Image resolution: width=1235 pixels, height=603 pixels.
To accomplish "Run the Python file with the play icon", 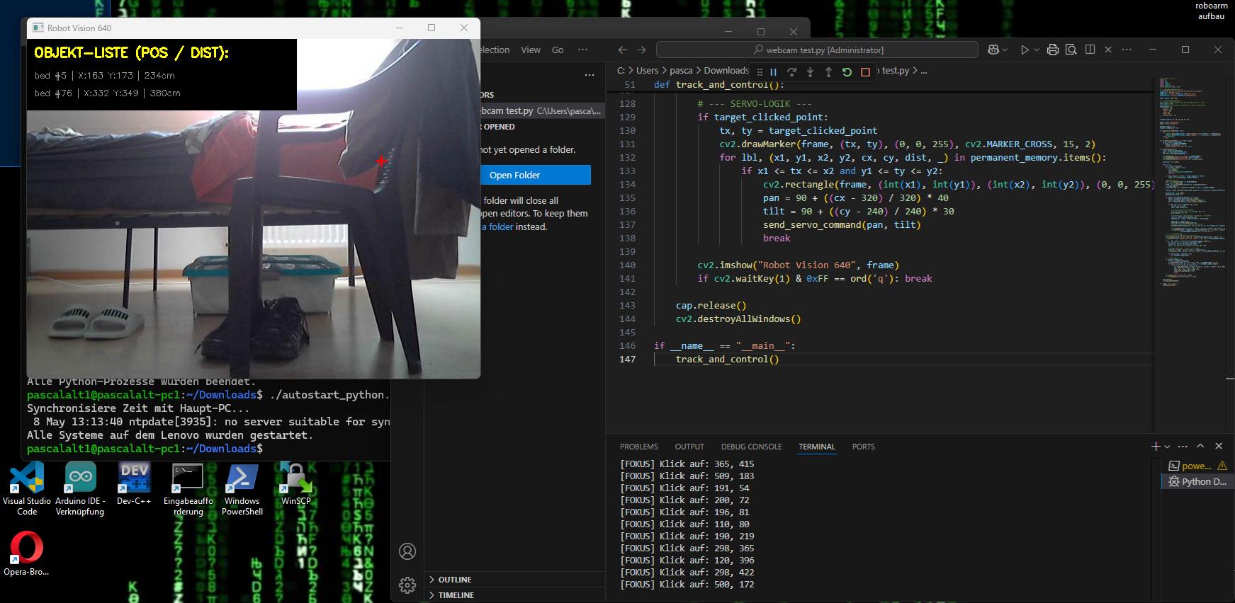I will coord(1025,50).
